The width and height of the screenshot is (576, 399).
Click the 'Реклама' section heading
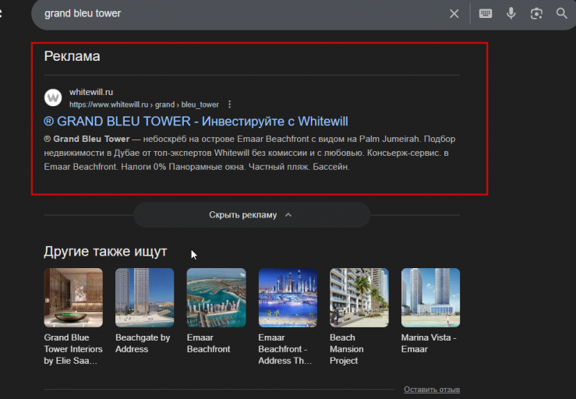click(x=72, y=56)
